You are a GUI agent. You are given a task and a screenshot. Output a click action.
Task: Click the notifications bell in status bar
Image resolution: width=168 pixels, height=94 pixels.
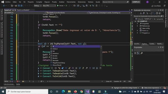(x=165, y=88)
